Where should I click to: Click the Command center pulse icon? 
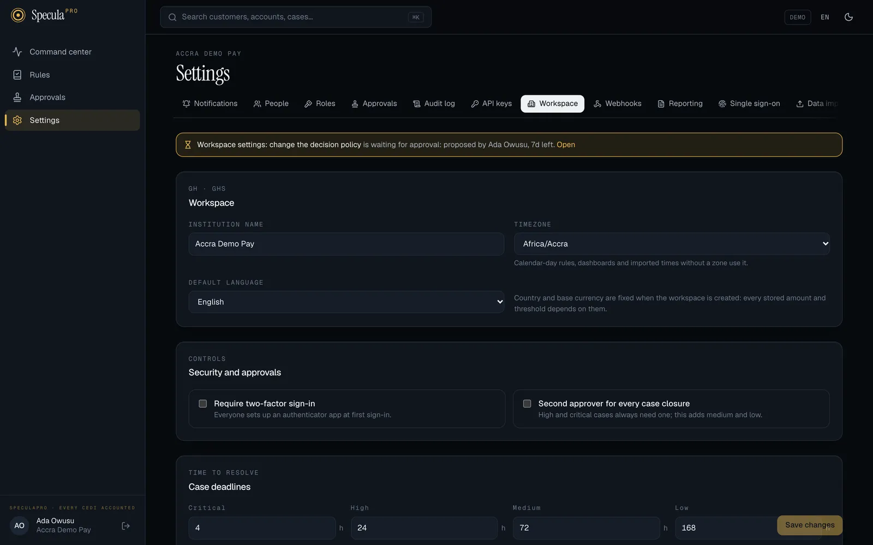coord(17,52)
